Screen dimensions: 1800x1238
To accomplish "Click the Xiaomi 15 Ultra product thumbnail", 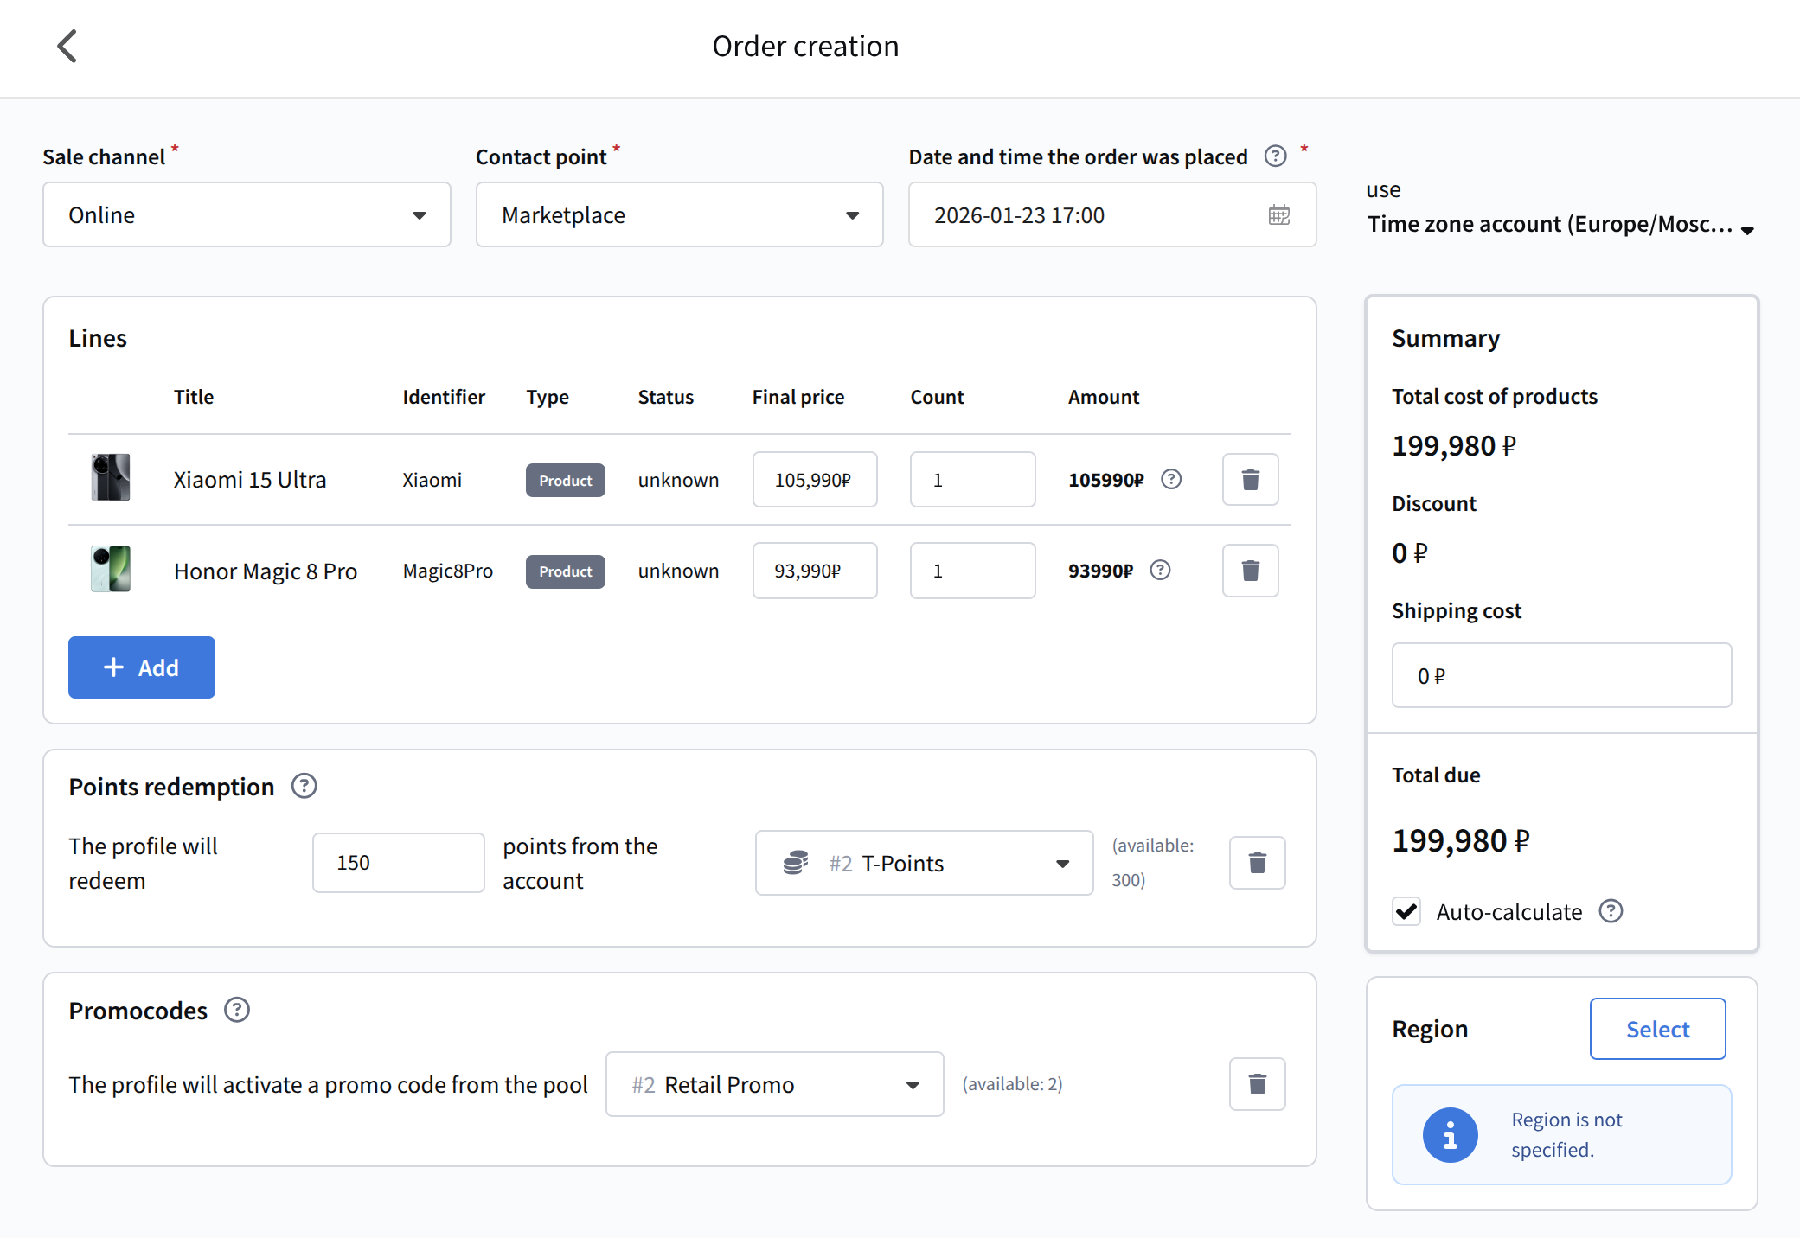I will (111, 478).
